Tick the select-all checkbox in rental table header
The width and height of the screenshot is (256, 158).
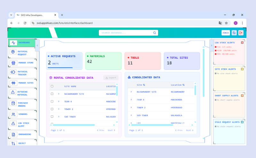click(52, 86)
